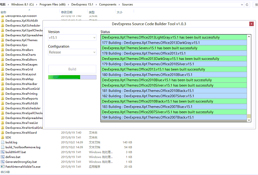The image size is (258, 175).
Task: Click the DevExpress.XtraPrinting folder icon
Action: pos(2,94)
